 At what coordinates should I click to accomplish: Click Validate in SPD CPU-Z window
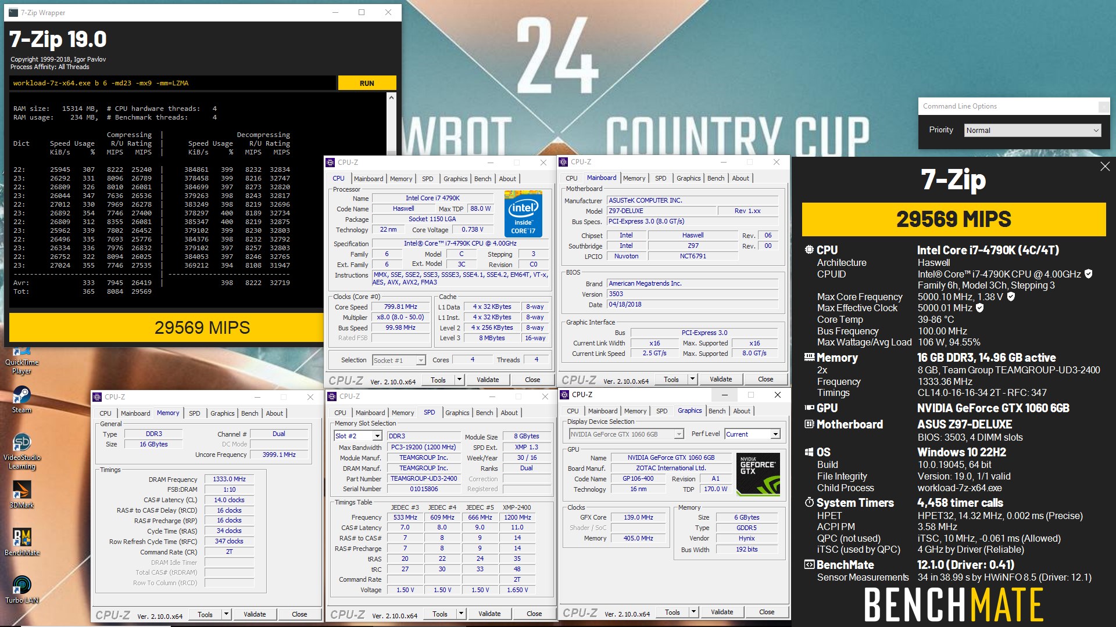pos(489,614)
